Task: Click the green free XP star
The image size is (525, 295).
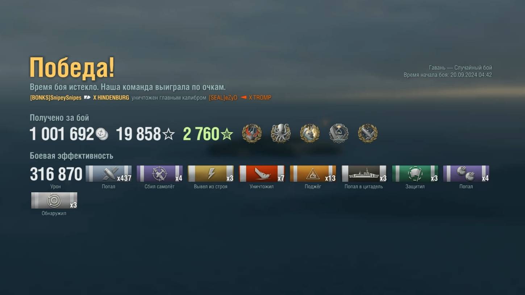Action: (227, 135)
